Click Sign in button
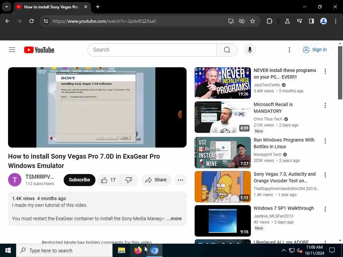This screenshot has height=257, width=343. [x=315, y=50]
